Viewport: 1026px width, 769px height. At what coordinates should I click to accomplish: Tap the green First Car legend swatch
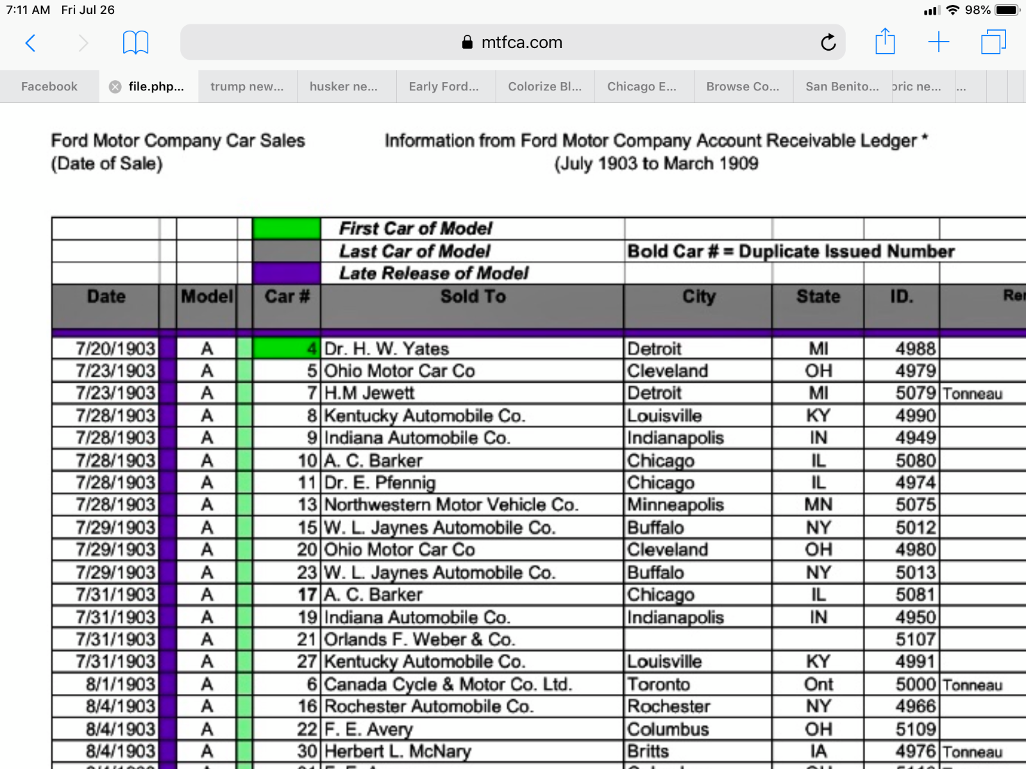(x=287, y=228)
